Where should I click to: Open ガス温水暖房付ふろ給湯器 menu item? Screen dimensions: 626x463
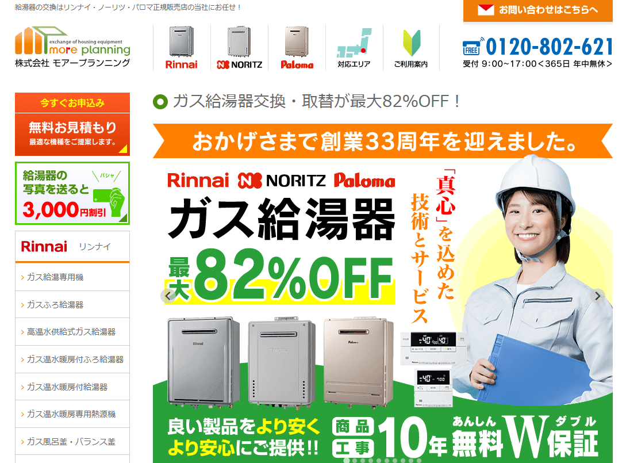pos(72,359)
